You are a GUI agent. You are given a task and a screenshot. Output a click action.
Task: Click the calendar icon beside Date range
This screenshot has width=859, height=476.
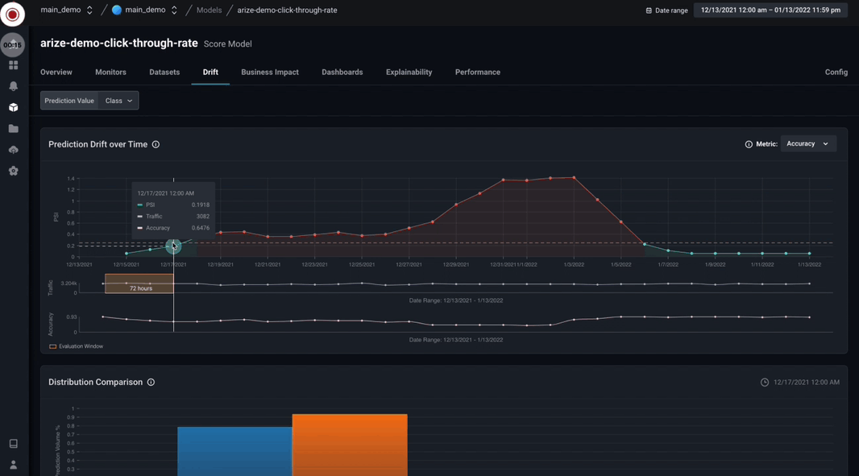pos(649,10)
